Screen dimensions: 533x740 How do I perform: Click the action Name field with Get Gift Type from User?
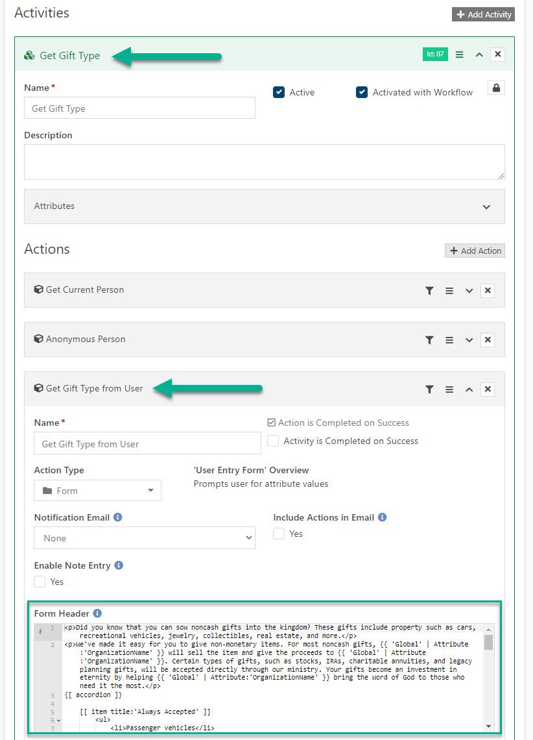click(x=147, y=443)
